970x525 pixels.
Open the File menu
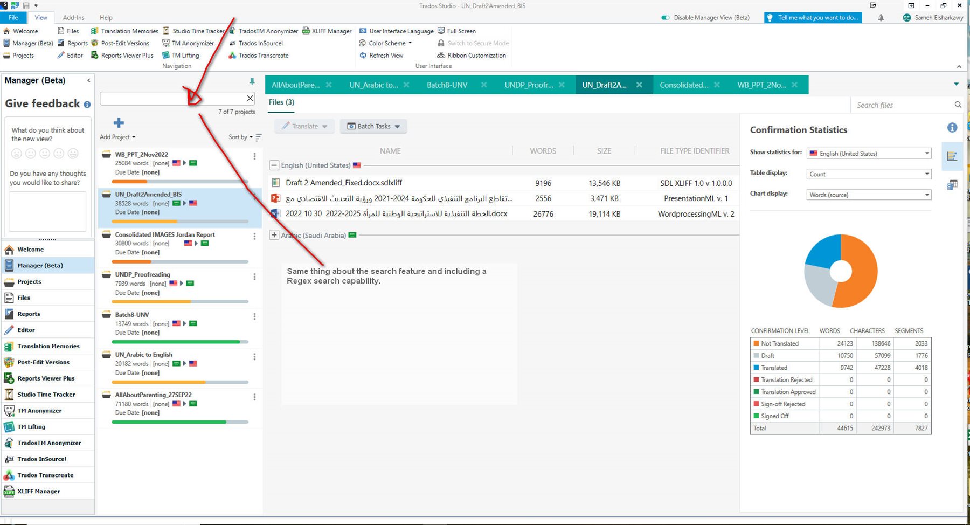(13, 18)
